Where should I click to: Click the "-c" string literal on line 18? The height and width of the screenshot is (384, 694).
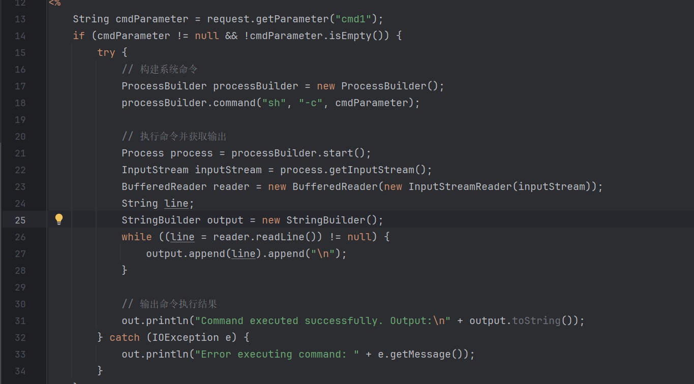point(311,103)
